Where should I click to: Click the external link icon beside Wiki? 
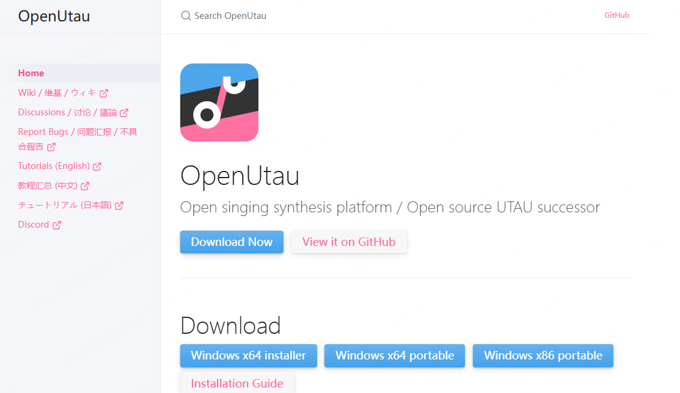coord(104,93)
